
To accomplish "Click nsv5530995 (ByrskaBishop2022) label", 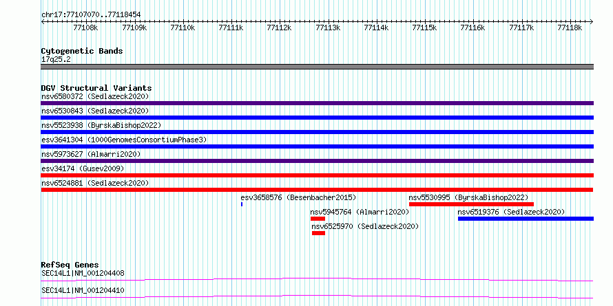I will [x=468, y=197].
